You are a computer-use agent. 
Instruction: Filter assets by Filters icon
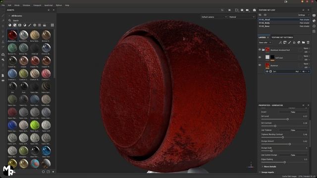coord(25,25)
